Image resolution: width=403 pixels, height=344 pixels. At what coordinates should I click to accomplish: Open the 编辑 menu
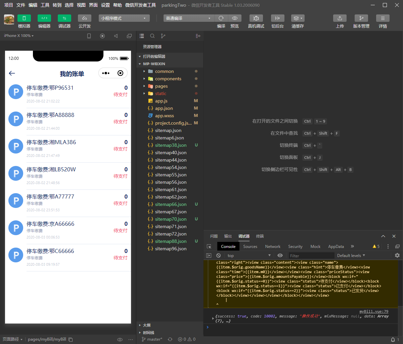(x=33, y=5)
